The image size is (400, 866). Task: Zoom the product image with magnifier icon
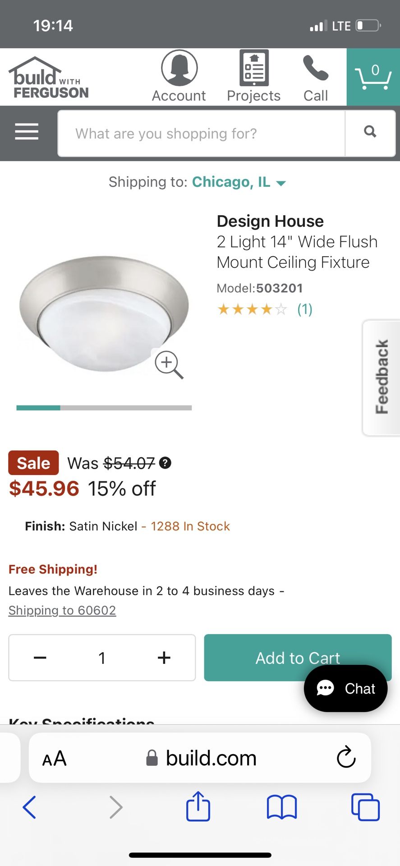pos(169,364)
